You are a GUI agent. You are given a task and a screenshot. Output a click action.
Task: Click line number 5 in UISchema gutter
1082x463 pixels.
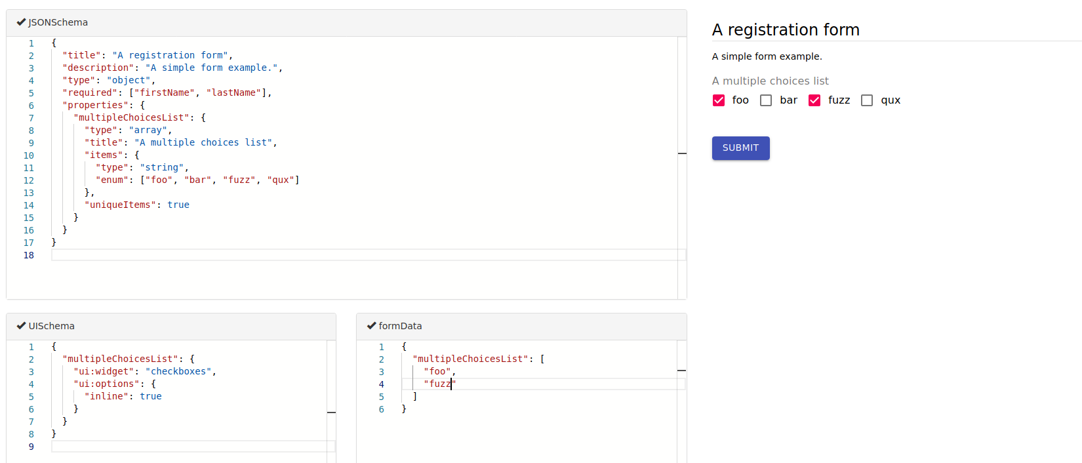(x=31, y=397)
